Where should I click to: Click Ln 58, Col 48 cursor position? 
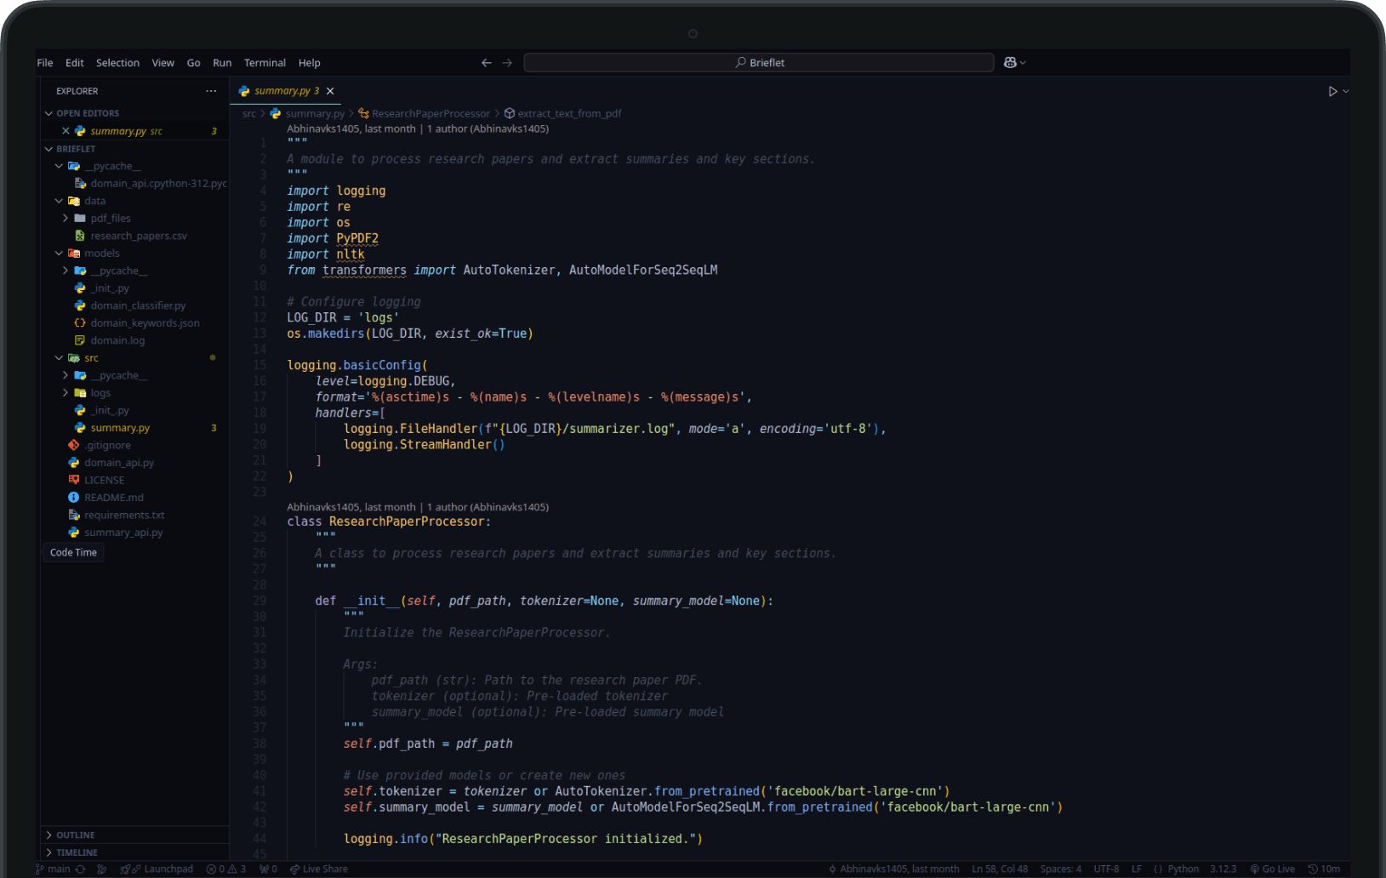[1000, 869]
